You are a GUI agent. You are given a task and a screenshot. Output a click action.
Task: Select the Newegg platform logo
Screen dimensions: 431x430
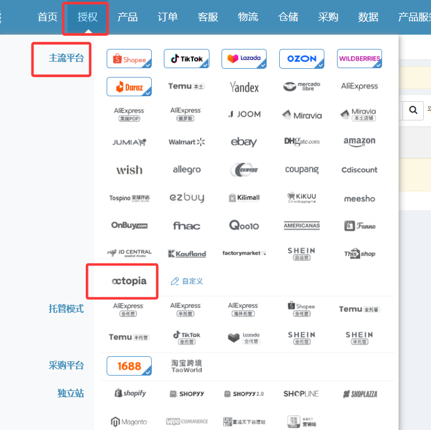(244, 169)
